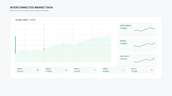Image resolution: width=172 pixels, height=96 pixels.
Task: Click the Index E status dot
Action: pos(152,70)
